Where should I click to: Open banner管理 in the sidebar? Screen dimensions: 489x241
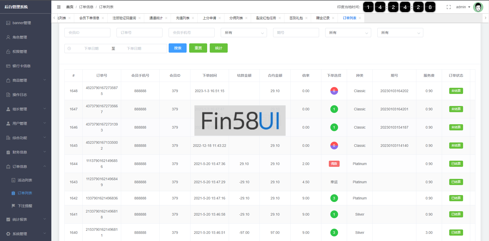[22, 23]
